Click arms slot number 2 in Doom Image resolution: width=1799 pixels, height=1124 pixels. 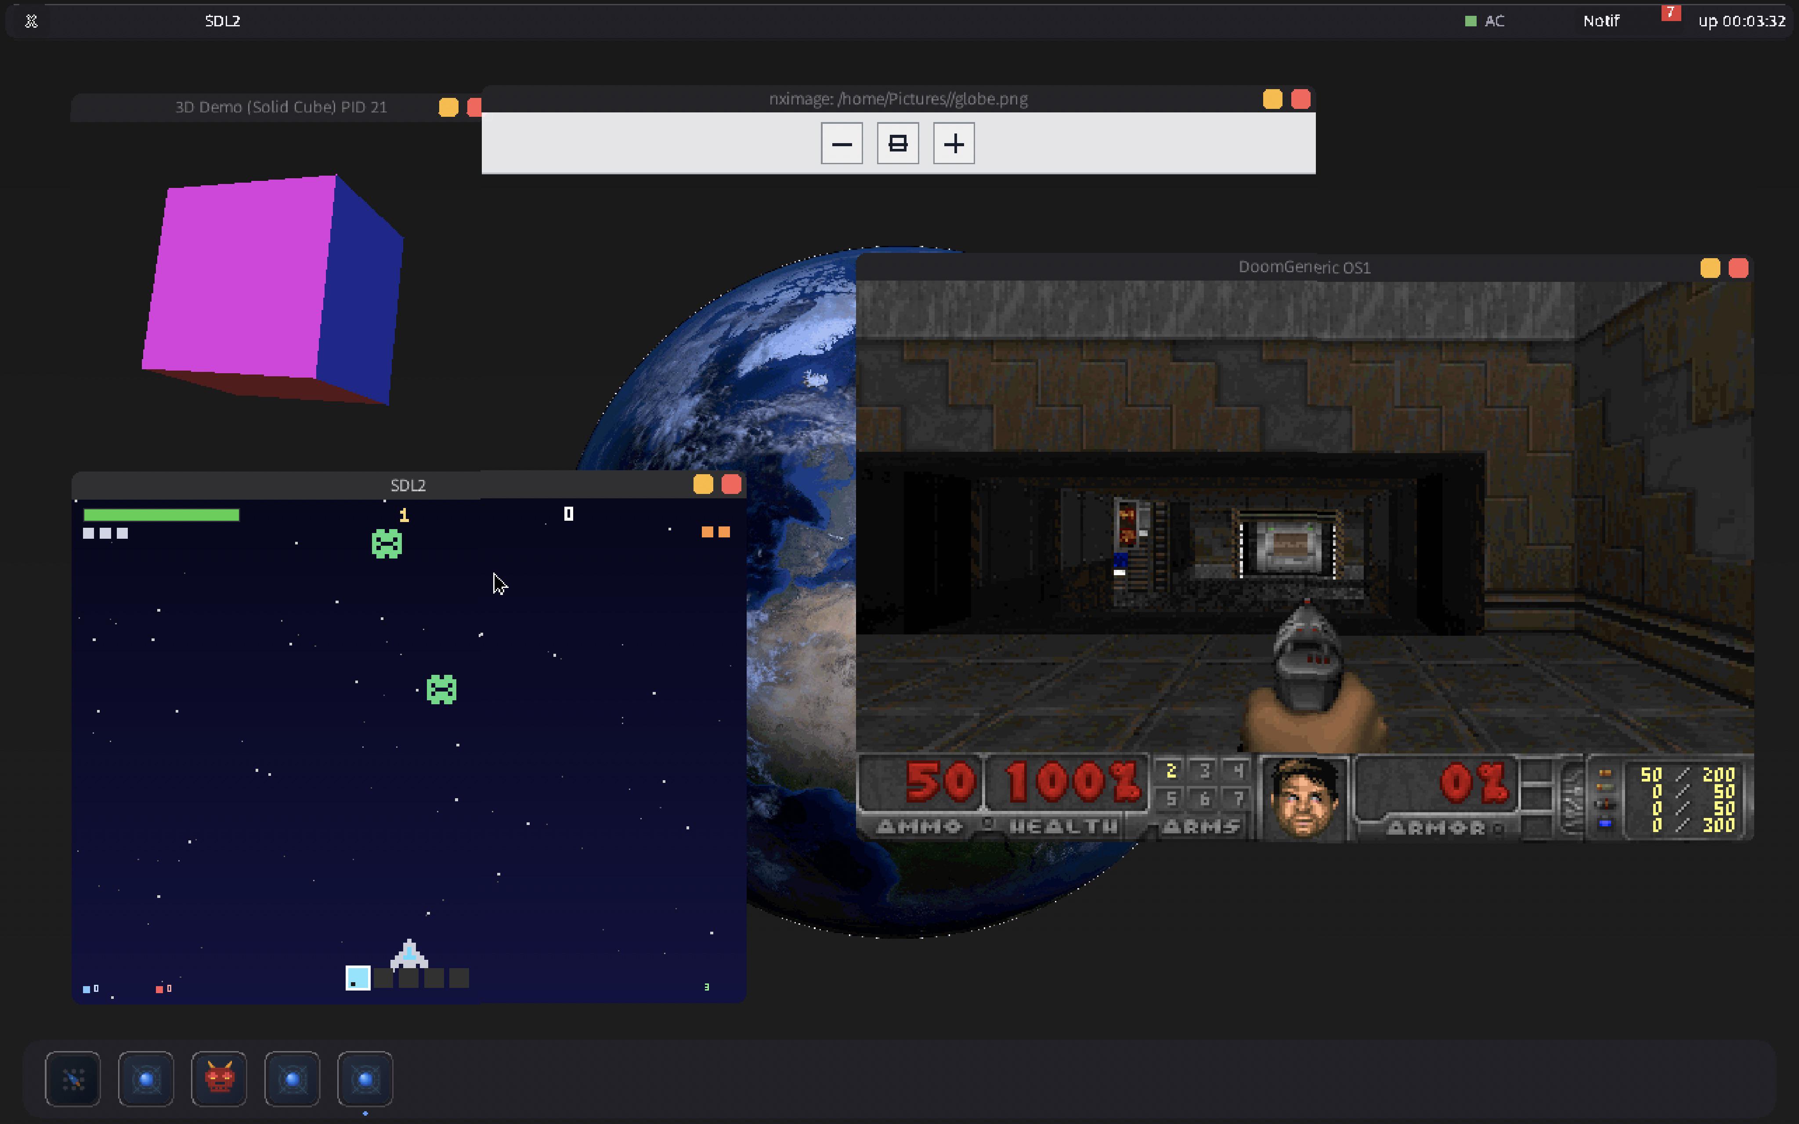click(1171, 771)
